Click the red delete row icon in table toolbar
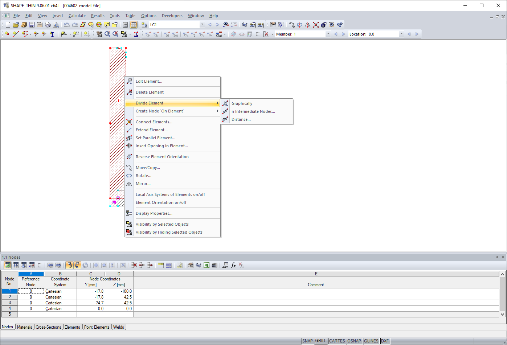 tap(134, 265)
